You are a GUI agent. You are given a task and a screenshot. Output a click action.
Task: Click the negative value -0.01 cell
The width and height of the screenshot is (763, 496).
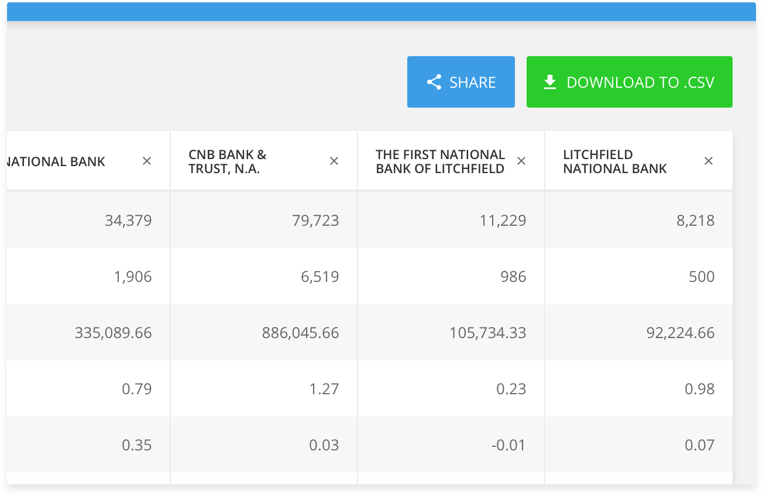click(509, 445)
